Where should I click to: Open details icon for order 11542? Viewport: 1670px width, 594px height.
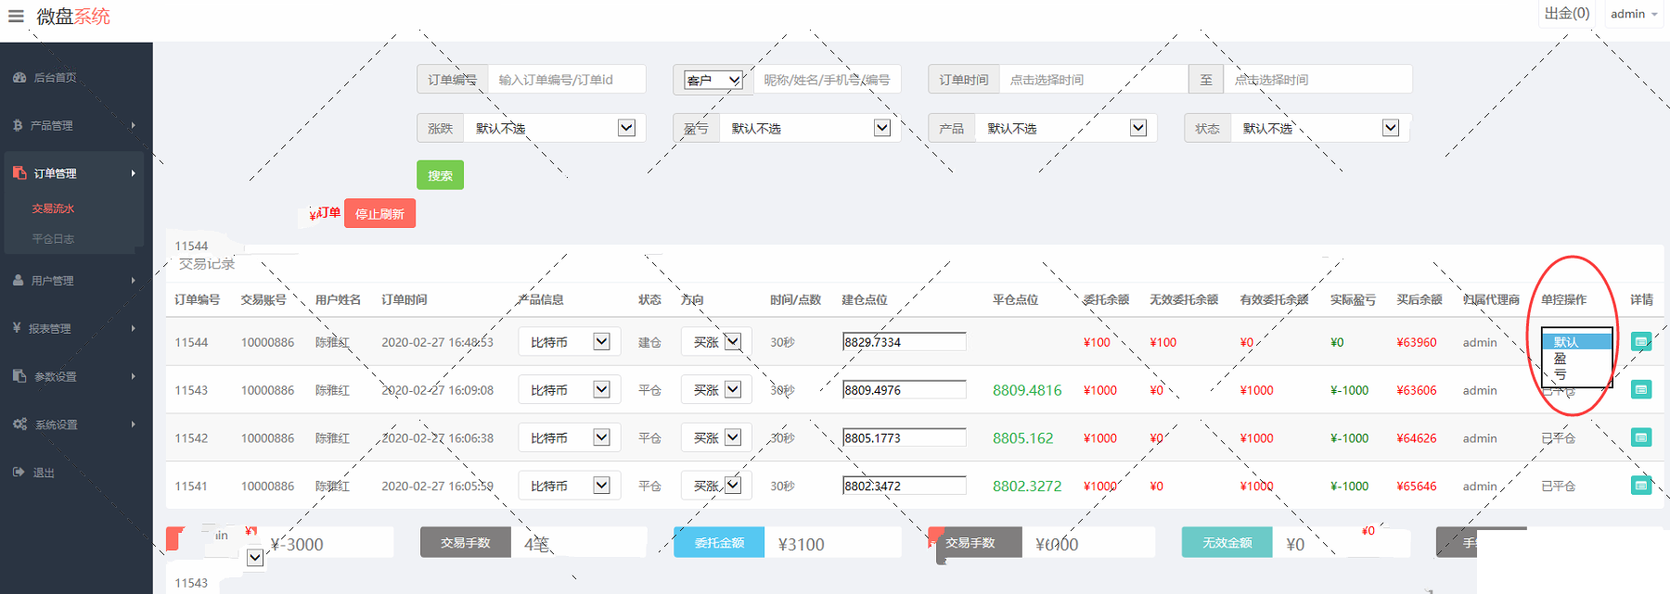click(x=1640, y=437)
